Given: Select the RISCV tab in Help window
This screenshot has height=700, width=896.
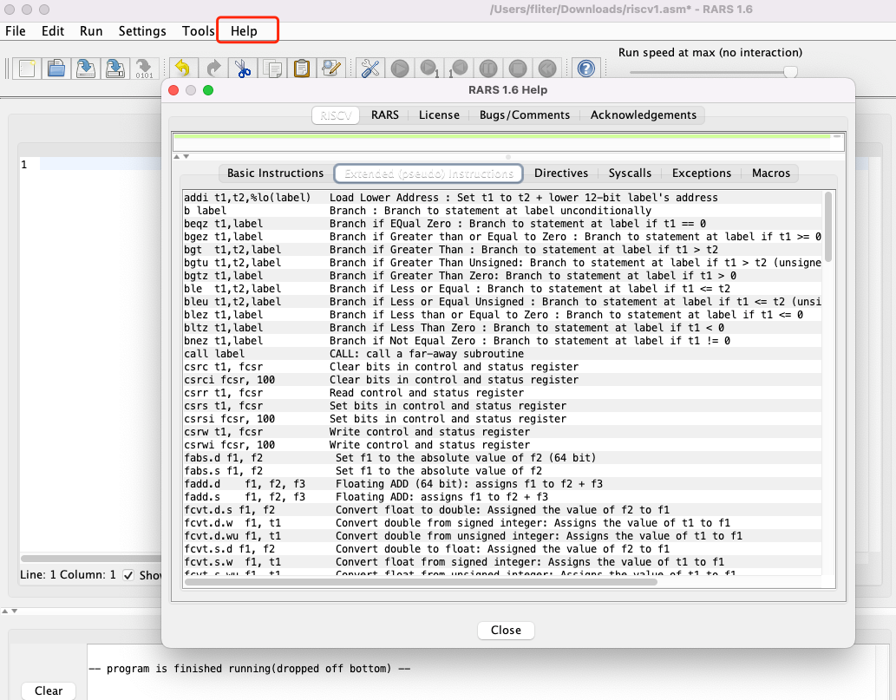Looking at the screenshot, I should [x=336, y=115].
